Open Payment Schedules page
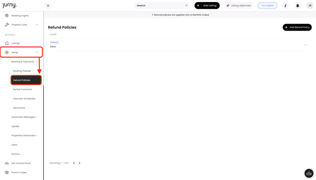Image resolution: width=316 pixels, height=180 pixels. [24, 98]
